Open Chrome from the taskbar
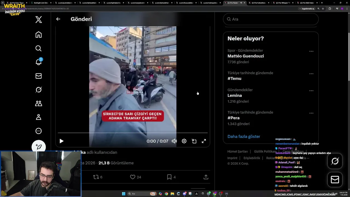350x197 pixels. coord(166,194)
